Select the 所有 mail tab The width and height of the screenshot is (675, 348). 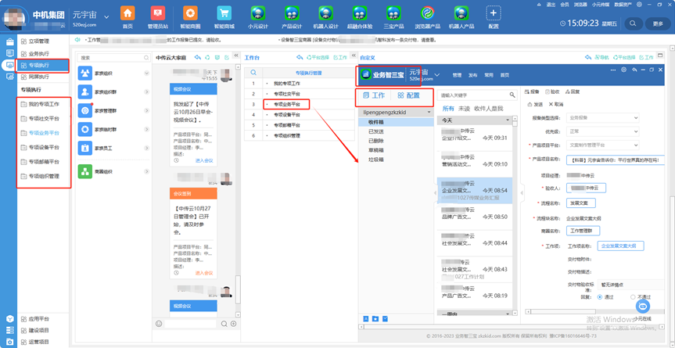click(x=448, y=109)
